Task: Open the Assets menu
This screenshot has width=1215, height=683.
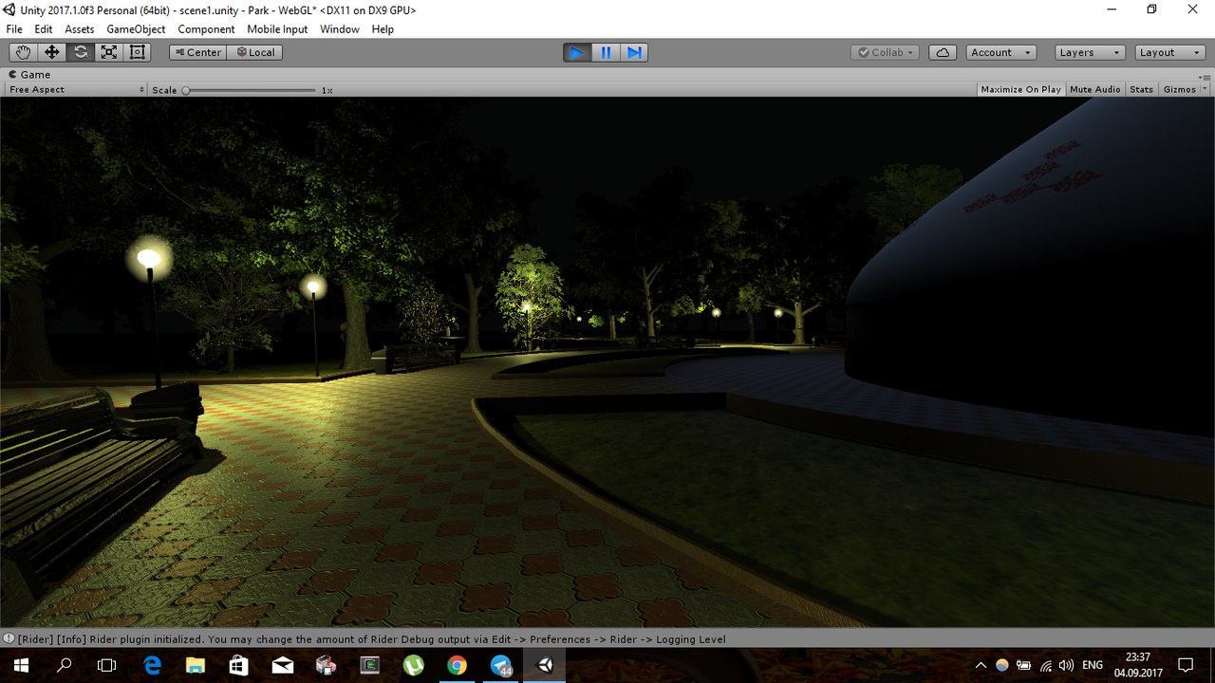Action: point(80,29)
